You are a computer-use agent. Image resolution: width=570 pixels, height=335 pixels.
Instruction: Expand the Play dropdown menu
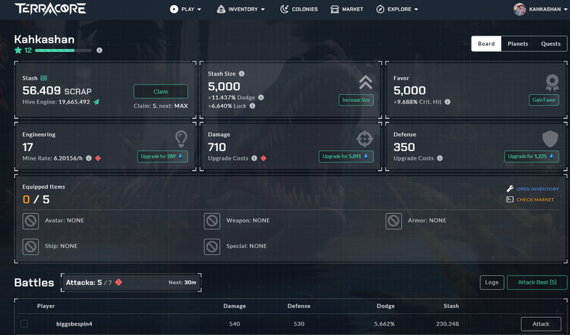(185, 9)
